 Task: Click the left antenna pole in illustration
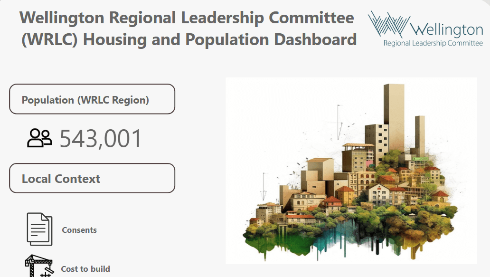[x=264, y=186]
